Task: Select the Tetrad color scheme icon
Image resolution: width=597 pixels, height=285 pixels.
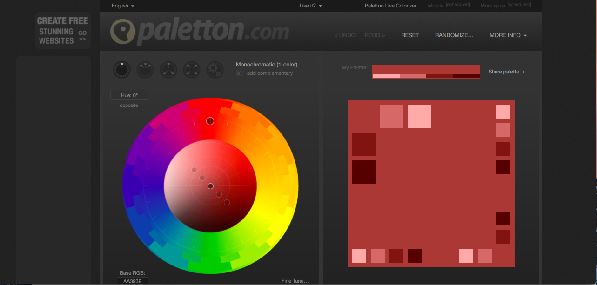Action: point(192,70)
